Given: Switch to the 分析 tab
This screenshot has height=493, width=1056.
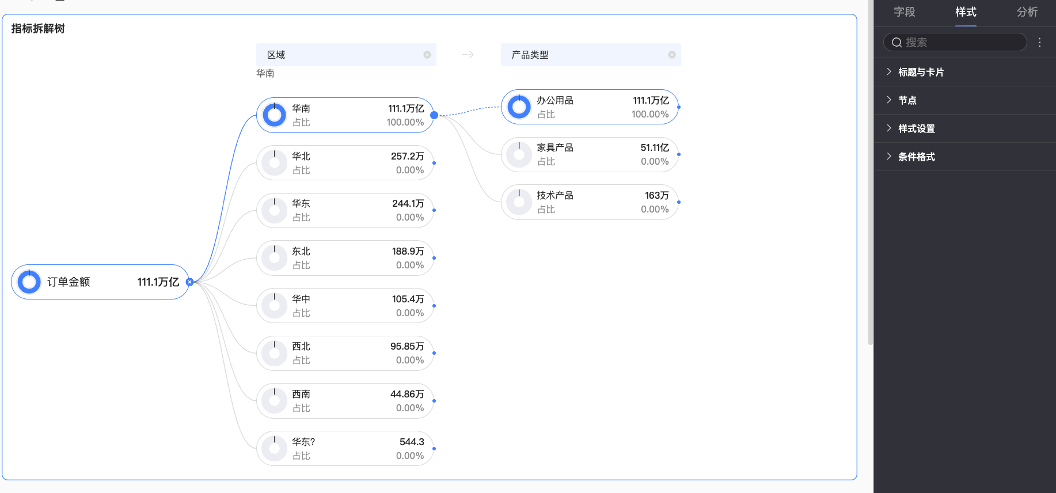Looking at the screenshot, I should pos(1027,12).
